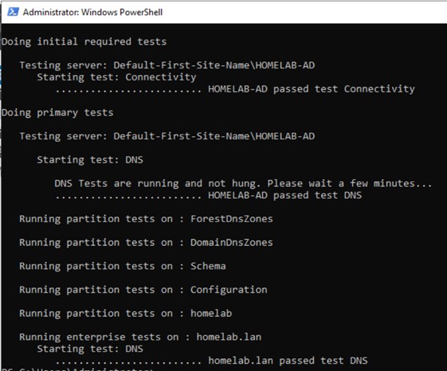The height and width of the screenshot is (371, 447).
Task: Click the Schema partition tests line
Action: point(123,266)
